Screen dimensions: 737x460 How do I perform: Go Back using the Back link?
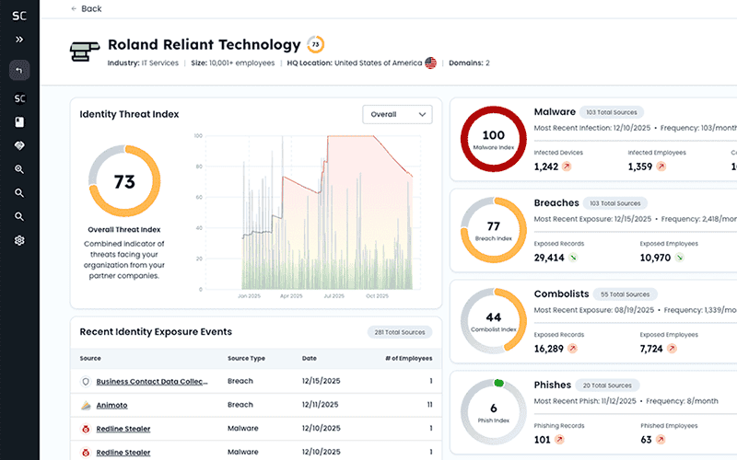click(91, 8)
